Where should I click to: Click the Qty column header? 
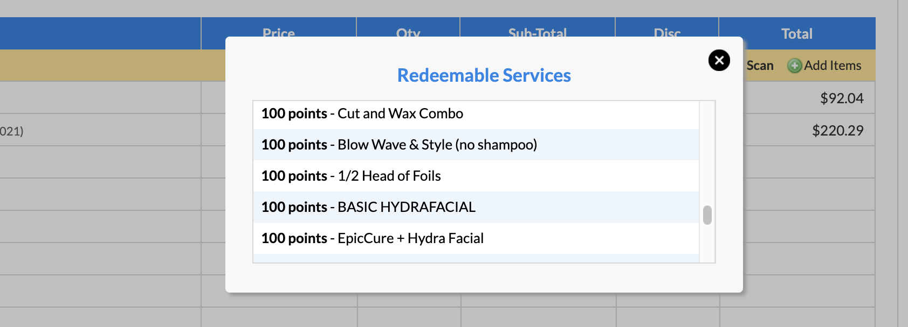[408, 33]
